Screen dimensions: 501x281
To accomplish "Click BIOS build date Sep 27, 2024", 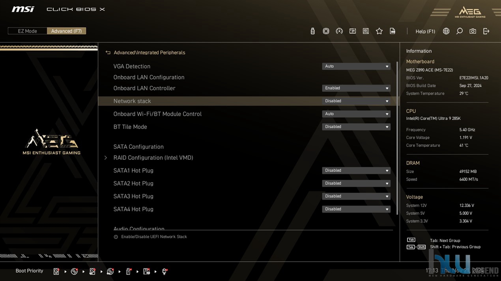I will coord(470,86).
